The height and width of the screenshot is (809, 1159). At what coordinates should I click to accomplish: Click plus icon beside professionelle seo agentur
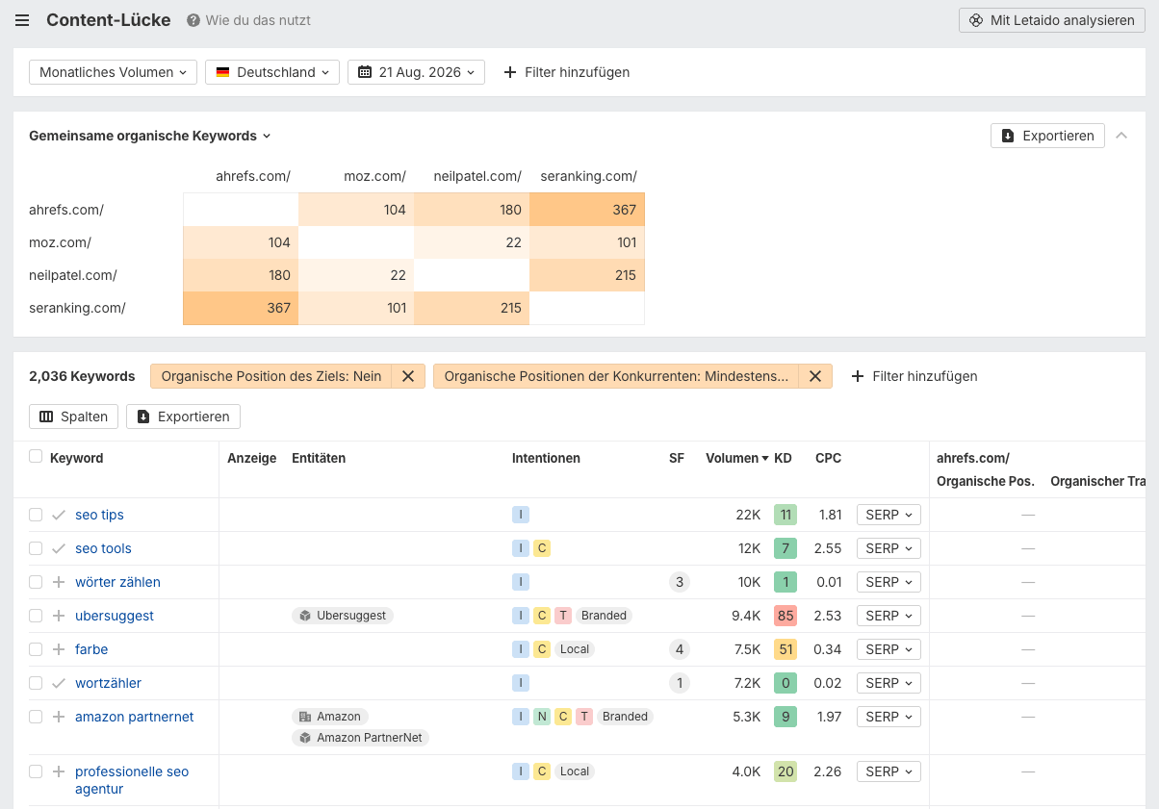coord(59,771)
